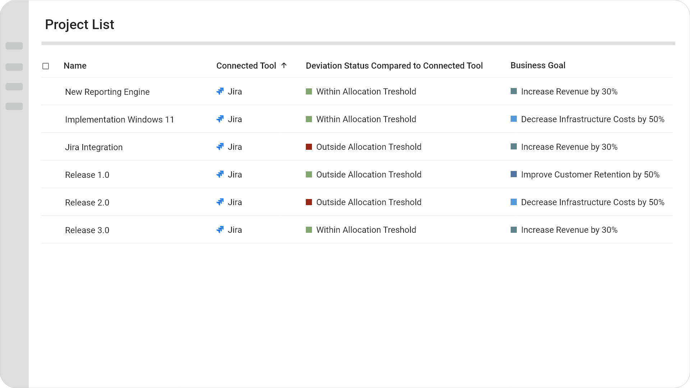The height and width of the screenshot is (388, 690).
Task: Click Outside Allocation Treshold for Jira Integration
Action: (x=369, y=147)
